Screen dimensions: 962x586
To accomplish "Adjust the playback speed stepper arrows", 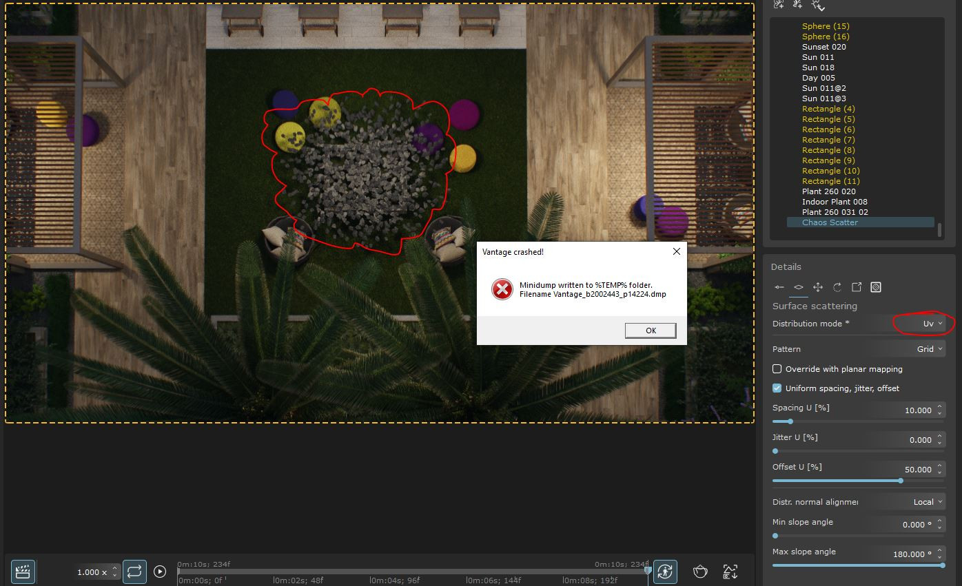I will 115,572.
